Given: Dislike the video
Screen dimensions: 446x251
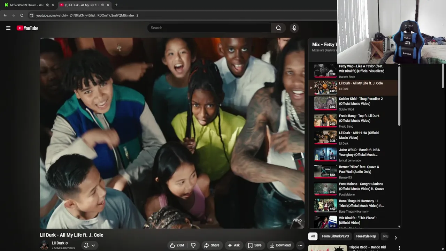Looking at the screenshot, I should pyautogui.click(x=193, y=245).
